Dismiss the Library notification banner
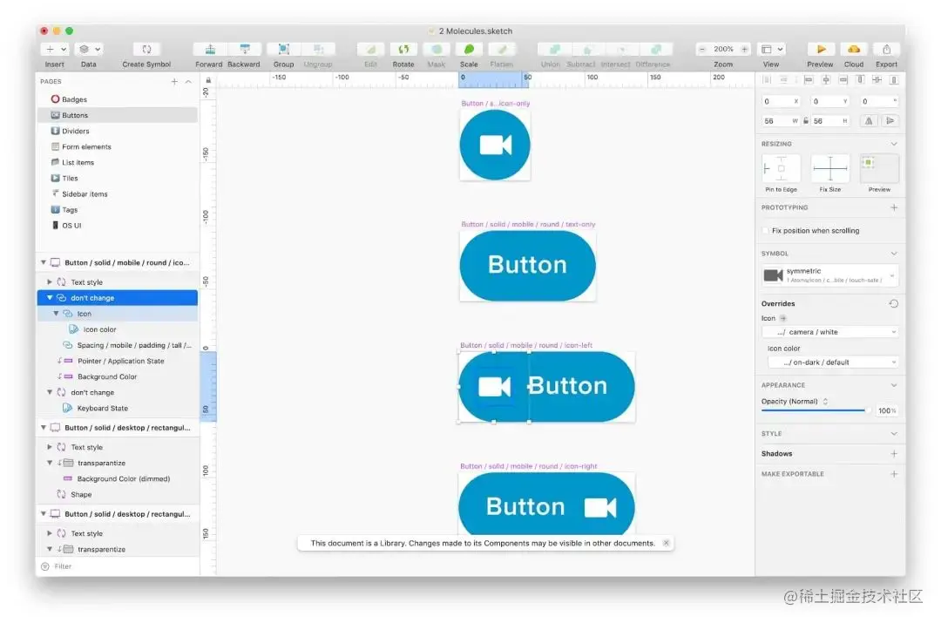This screenshot has height=623, width=941. coord(667,543)
